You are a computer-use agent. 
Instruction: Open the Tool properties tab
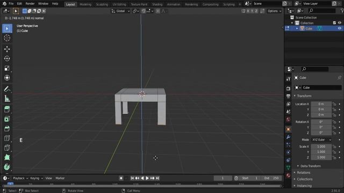click(288, 79)
